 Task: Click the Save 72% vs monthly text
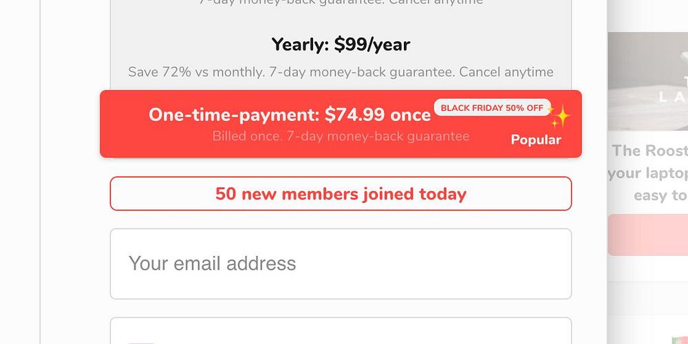coord(194,72)
